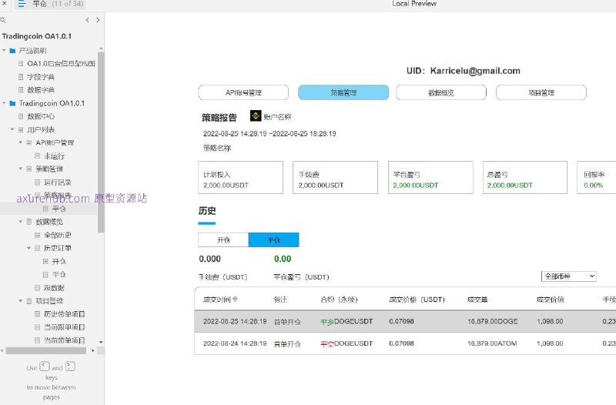Image resolution: width=616 pixels, height=405 pixels.
Task: Open the 全部币种 currency dropdown
Action: 569,276
